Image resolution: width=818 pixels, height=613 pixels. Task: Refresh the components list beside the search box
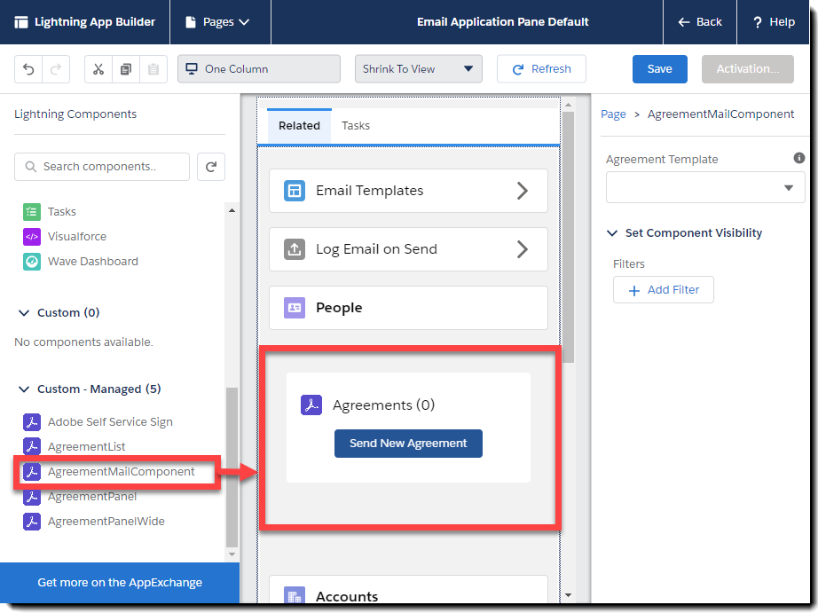210,166
